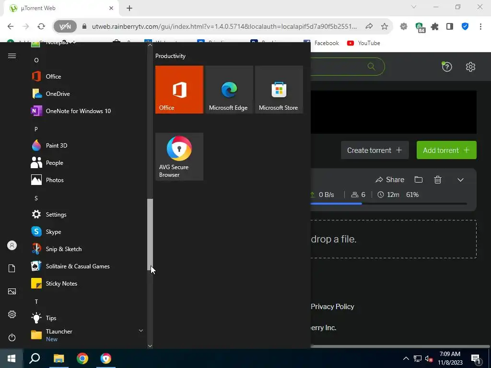
Task: Click the Add torrent button
Action: tap(446, 150)
